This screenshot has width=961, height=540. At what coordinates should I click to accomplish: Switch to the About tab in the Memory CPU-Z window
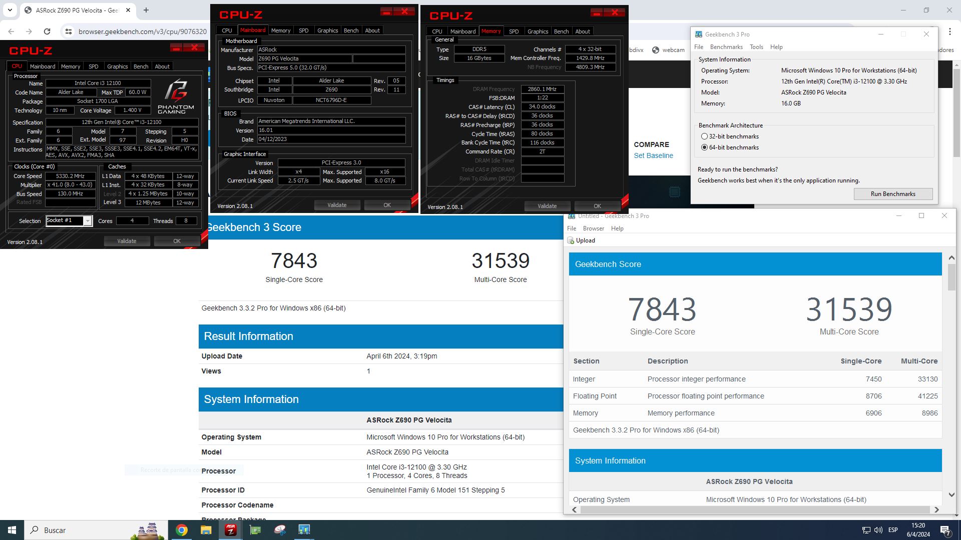pyautogui.click(x=583, y=31)
